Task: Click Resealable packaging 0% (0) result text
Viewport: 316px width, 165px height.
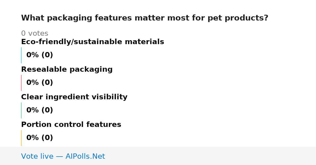Action: [39, 83]
